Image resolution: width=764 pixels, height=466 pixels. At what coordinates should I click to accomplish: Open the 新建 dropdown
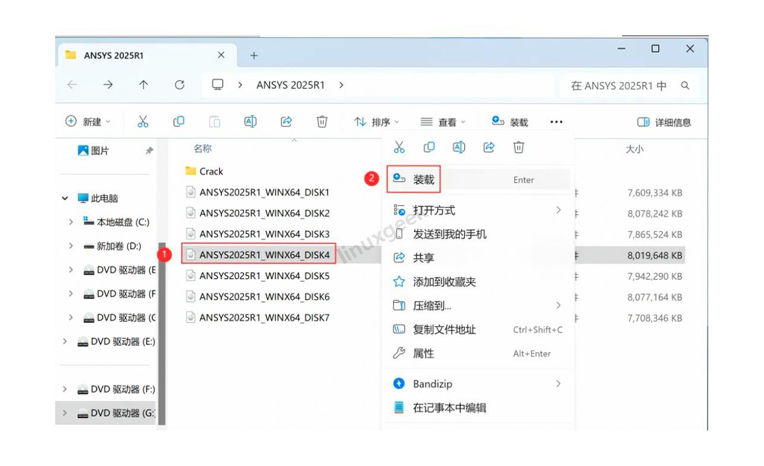(x=88, y=122)
